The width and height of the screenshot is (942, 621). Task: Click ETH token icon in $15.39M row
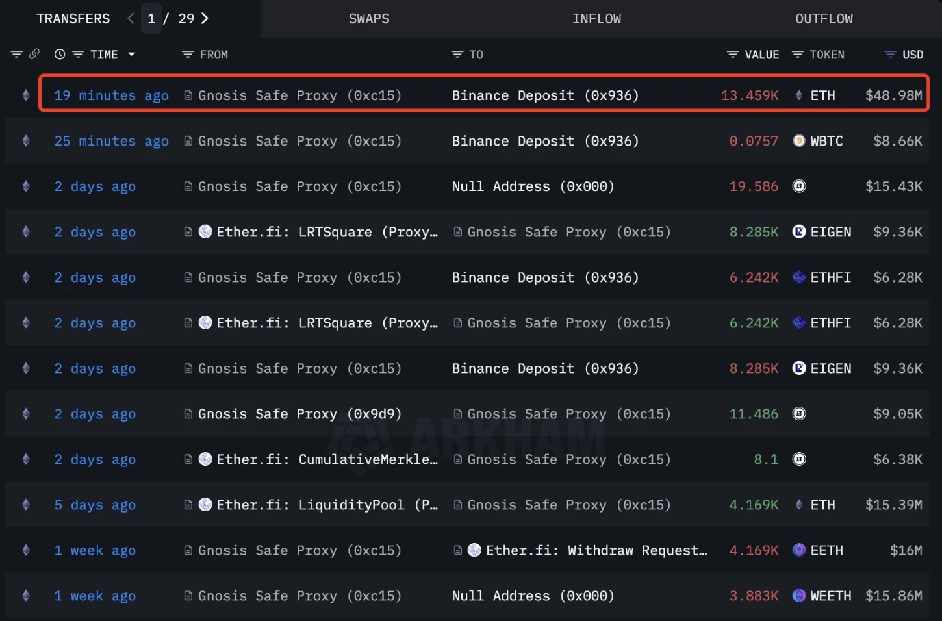[x=799, y=505]
